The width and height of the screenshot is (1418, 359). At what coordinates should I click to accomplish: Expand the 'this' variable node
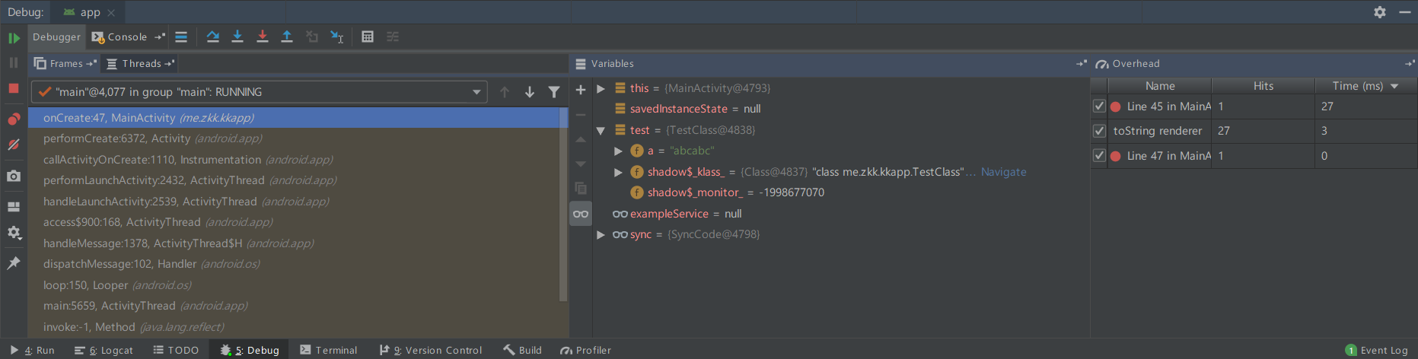pos(601,88)
